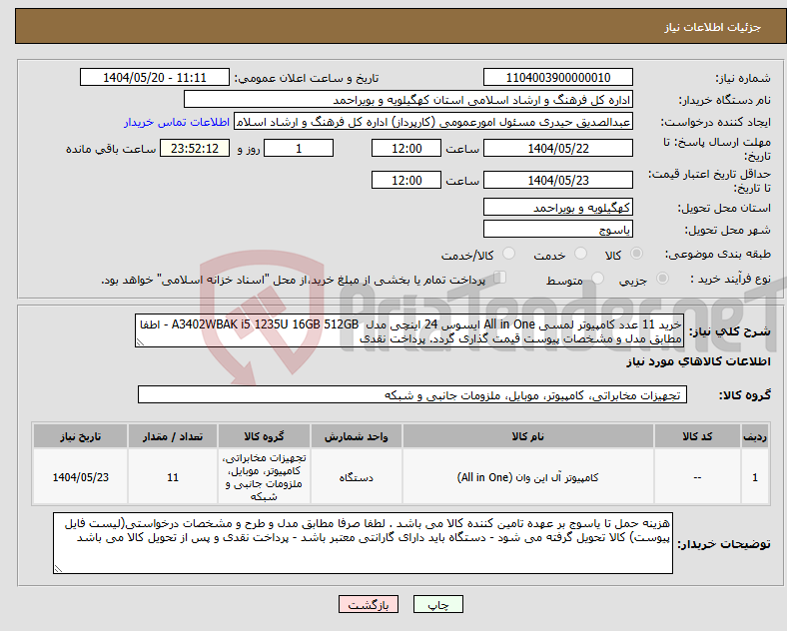
Task: Click the need number field 1104003900000010
Action: 557,77
